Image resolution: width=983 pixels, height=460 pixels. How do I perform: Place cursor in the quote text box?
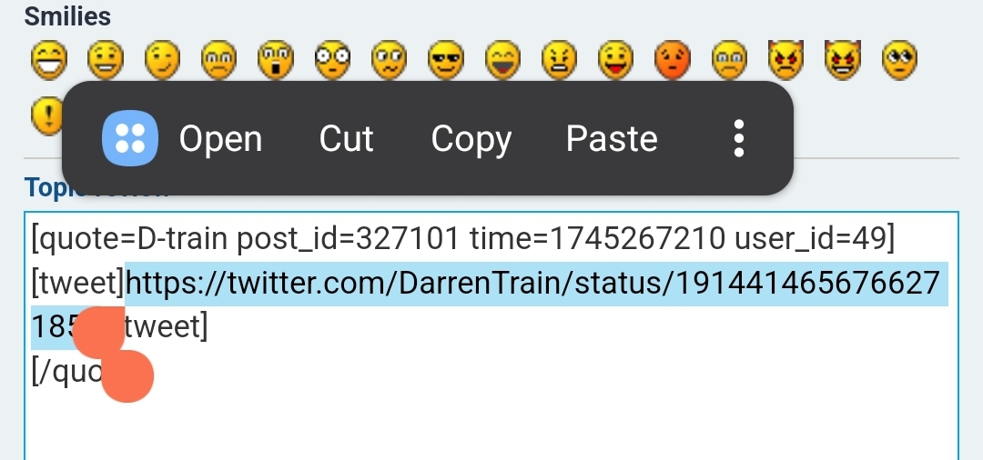(491, 336)
